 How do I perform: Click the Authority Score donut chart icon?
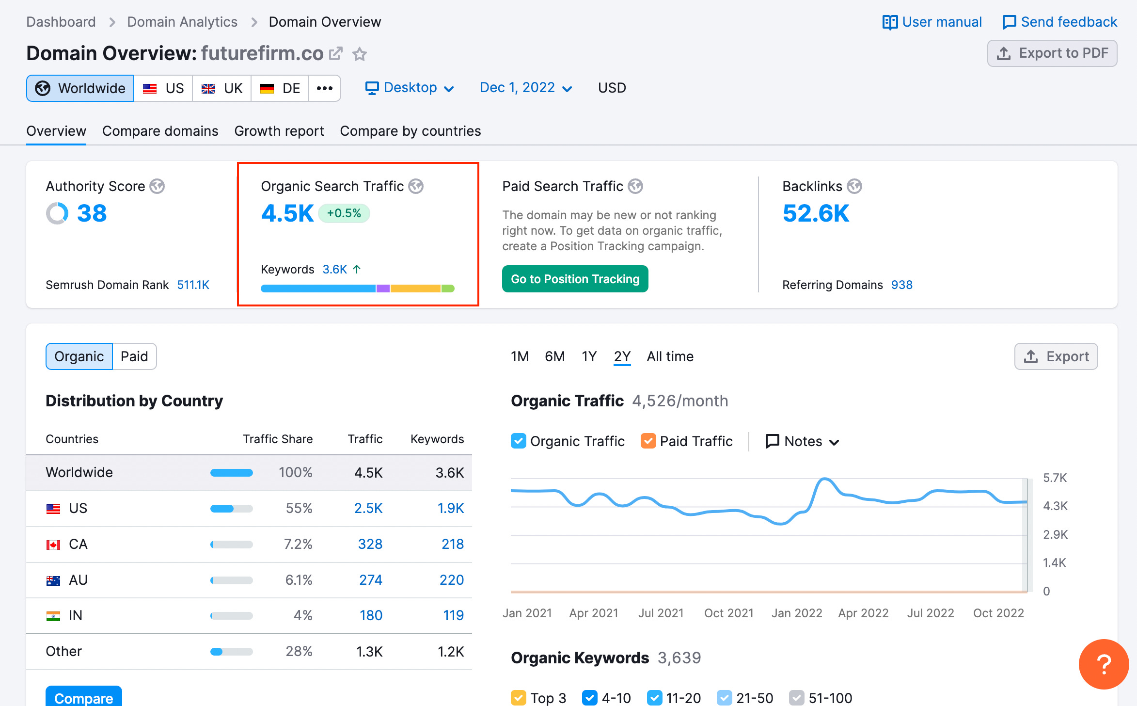tap(57, 213)
